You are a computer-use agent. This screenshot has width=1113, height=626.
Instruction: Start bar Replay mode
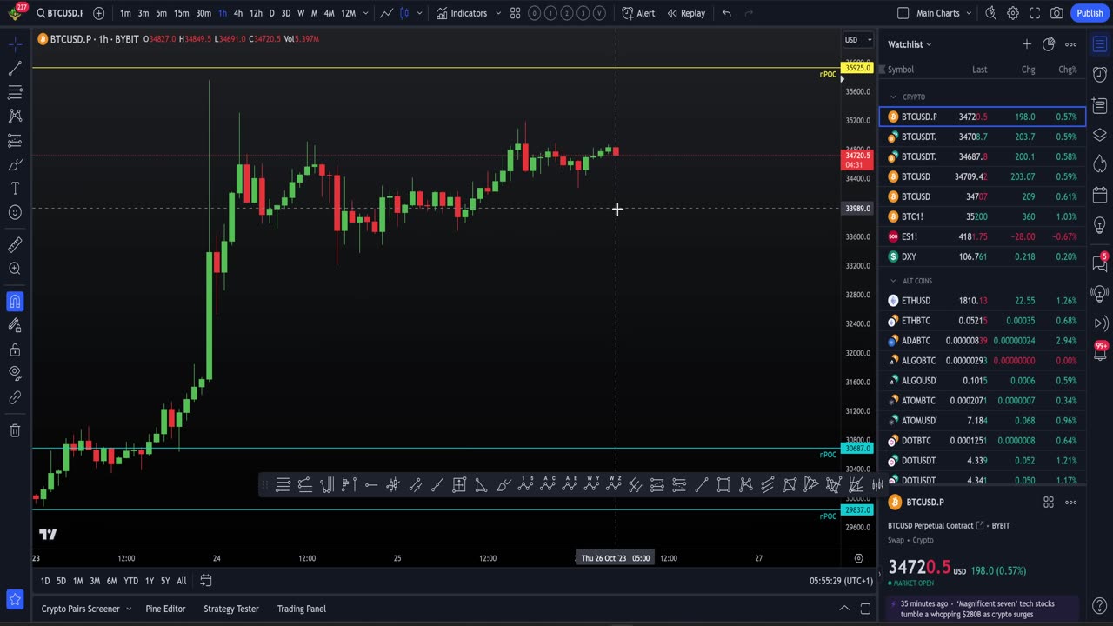[686, 13]
